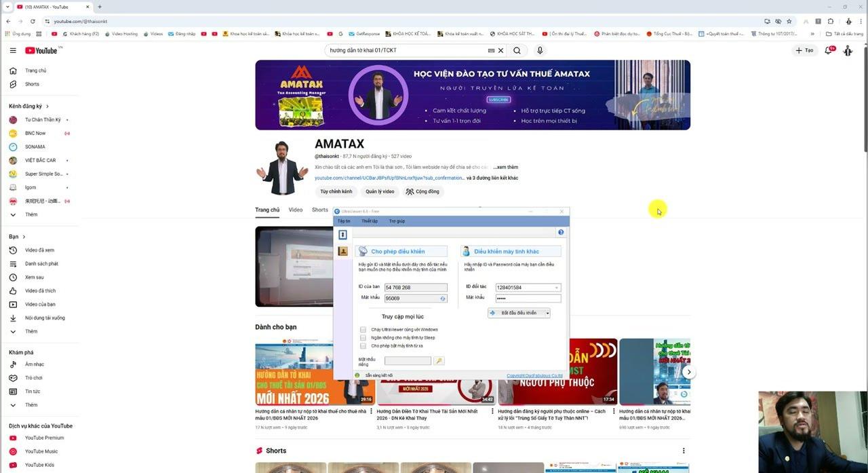Open UltraViewer Thiết lập menu
Image resolution: width=868 pixels, height=473 pixels.
coord(370,221)
